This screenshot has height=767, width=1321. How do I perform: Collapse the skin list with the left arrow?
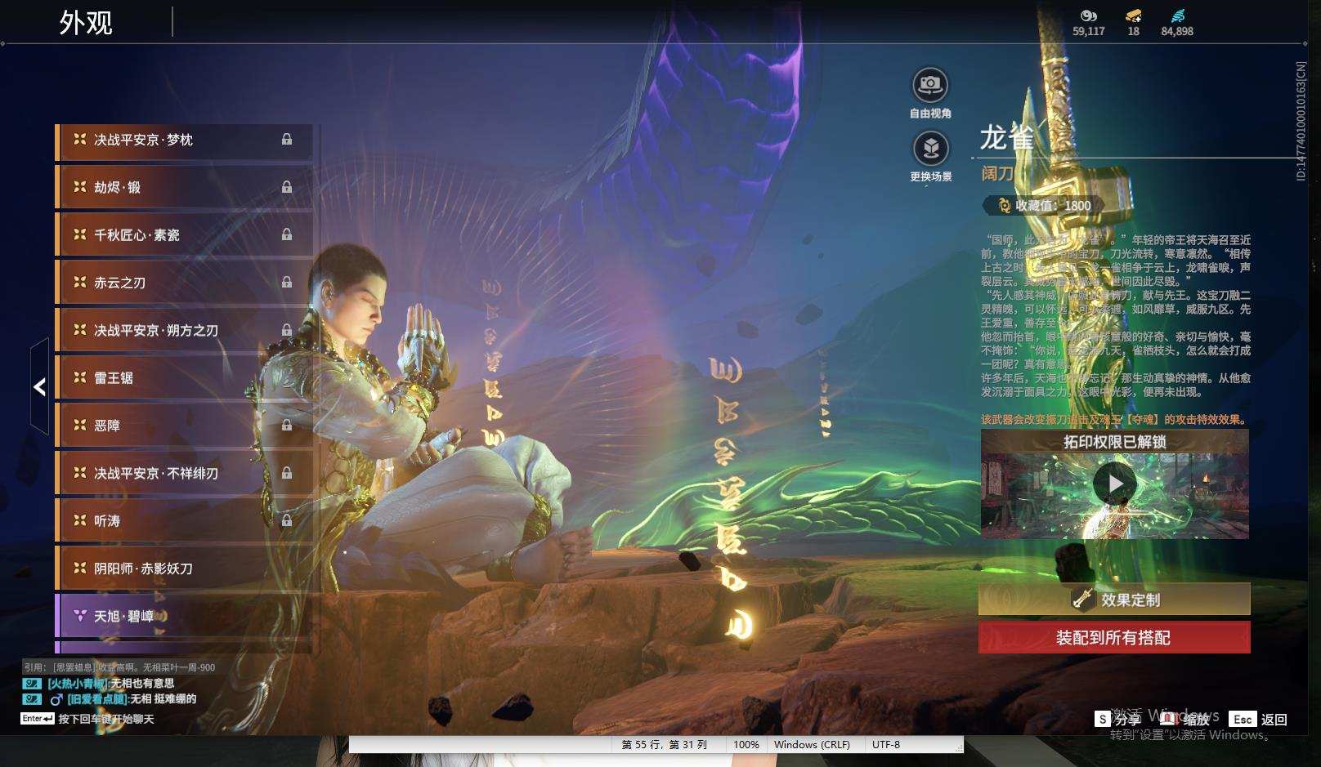[x=39, y=387]
